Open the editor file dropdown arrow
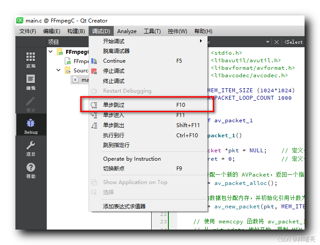Viewport: 320px width, 245px height. pyautogui.click(x=268, y=42)
